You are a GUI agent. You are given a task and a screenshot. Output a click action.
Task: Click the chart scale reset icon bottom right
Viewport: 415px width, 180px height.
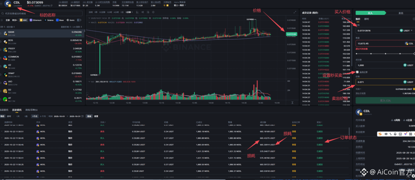[292, 103]
